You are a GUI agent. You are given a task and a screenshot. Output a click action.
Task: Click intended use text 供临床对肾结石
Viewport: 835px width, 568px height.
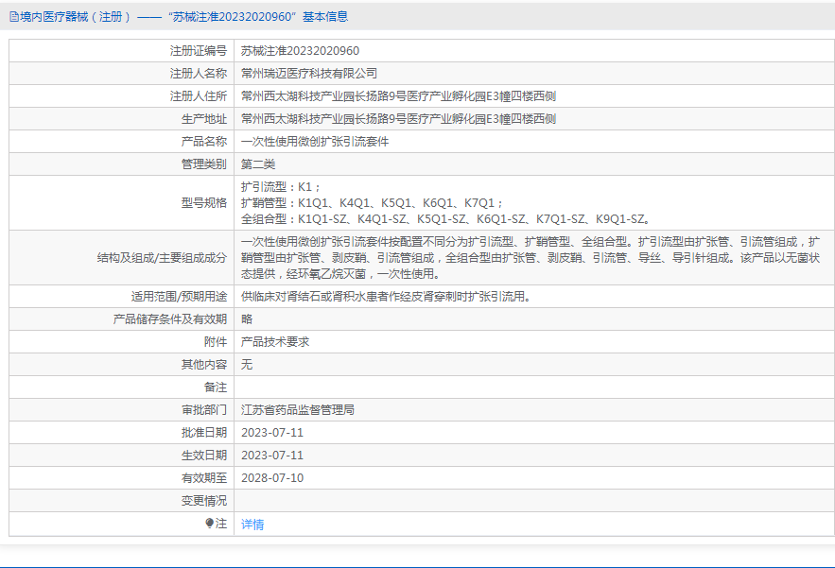[x=386, y=297]
